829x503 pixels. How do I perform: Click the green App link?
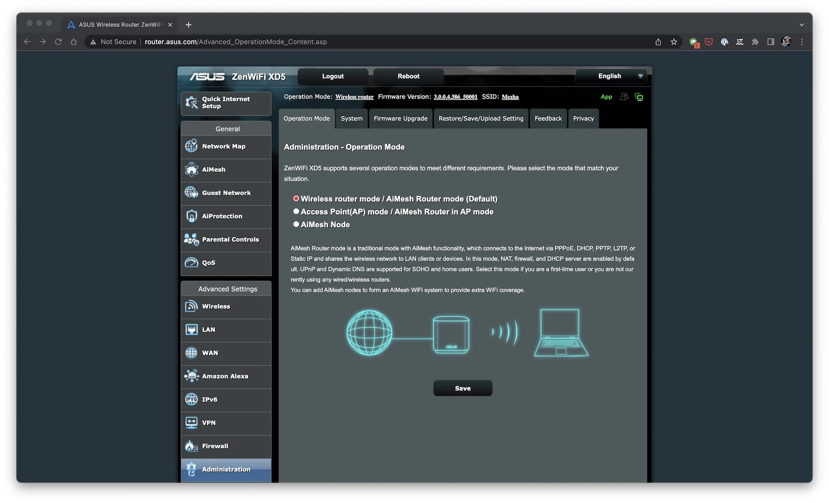(606, 97)
